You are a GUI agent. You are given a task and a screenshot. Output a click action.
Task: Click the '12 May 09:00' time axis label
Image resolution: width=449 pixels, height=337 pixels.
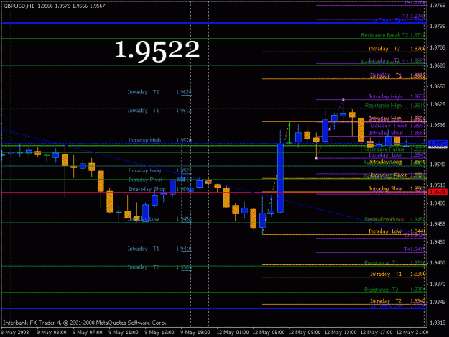click(305, 332)
